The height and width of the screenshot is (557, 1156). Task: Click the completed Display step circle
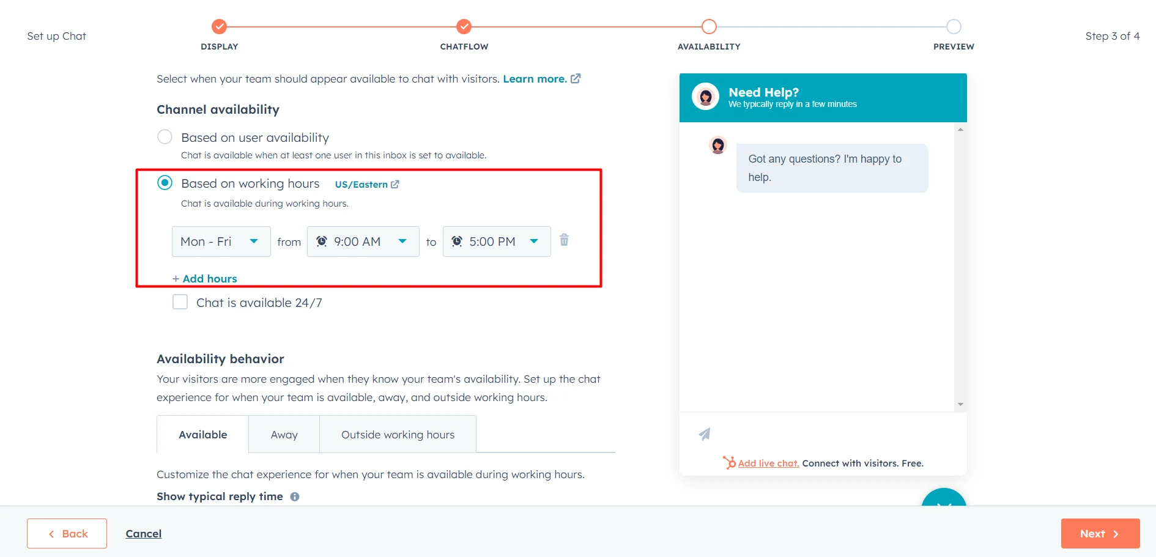coord(219,27)
